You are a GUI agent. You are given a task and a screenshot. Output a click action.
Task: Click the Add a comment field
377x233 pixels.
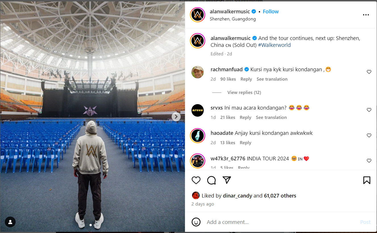[x=281, y=222]
